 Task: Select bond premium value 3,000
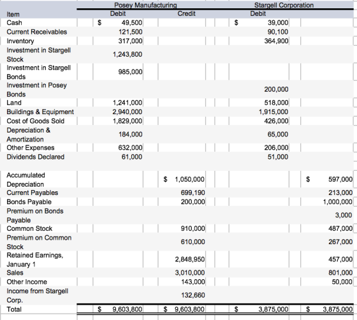click(x=344, y=215)
